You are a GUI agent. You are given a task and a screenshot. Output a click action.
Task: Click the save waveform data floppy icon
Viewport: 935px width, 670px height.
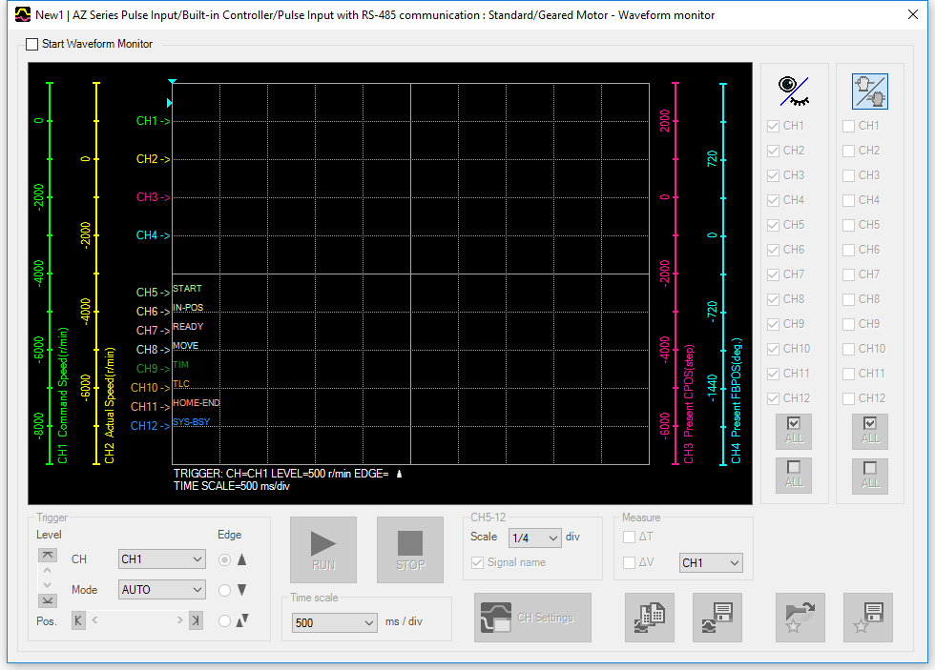tap(717, 617)
